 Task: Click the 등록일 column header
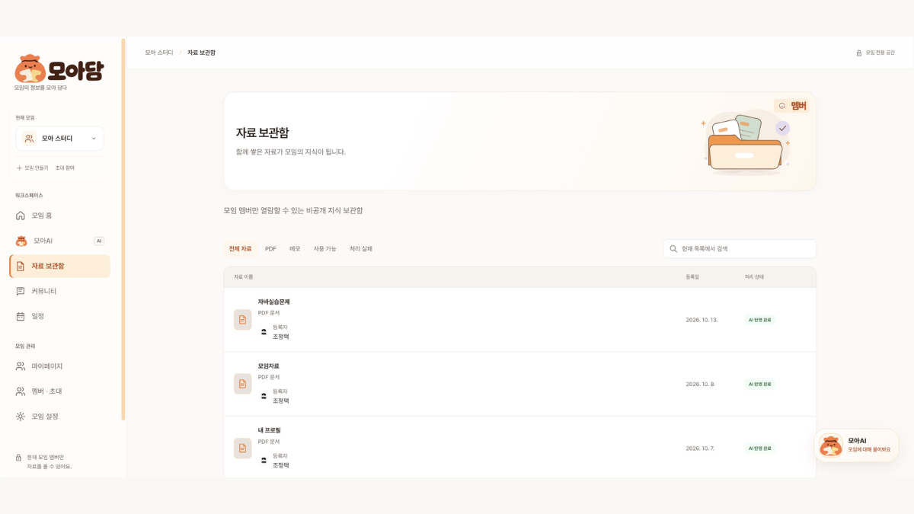coord(692,277)
